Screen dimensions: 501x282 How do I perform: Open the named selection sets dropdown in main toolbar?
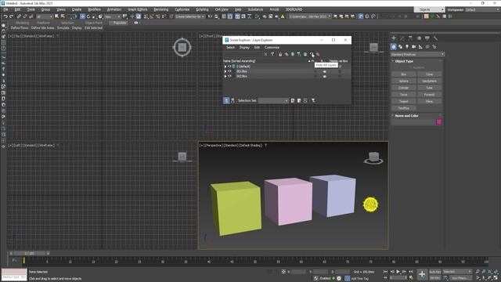click(189, 16)
